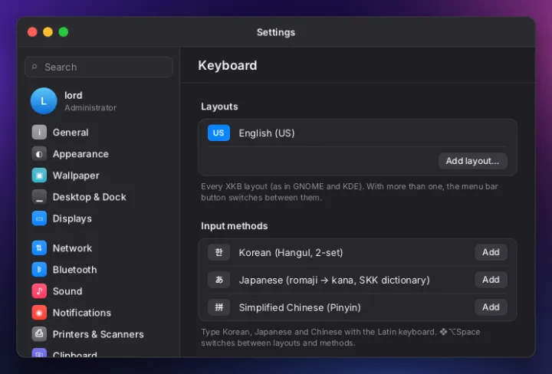
Task: Click the Appearance half-circle icon
Action: tap(39, 154)
